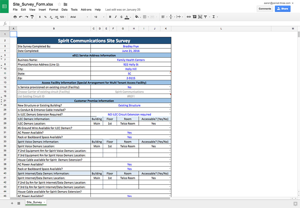Open the Add-ons menu
The height and width of the screenshot is (208, 300).
point(86,10)
